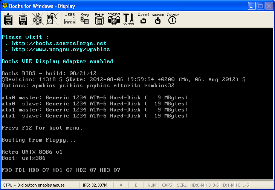Click the 'Options: apmbios pcibios' line

88,85
